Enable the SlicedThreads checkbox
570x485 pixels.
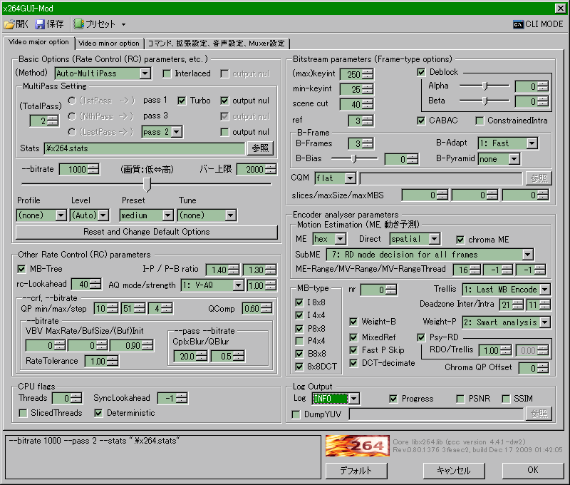pyautogui.click(x=23, y=414)
